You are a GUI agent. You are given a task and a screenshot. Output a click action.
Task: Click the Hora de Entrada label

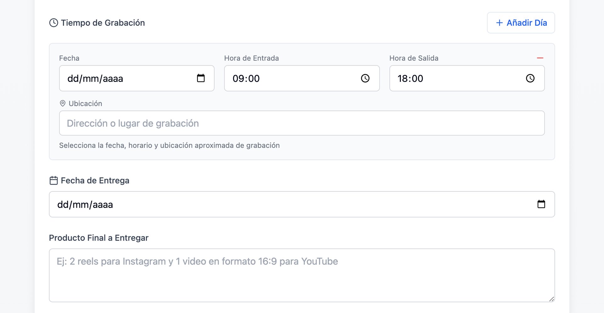tap(251, 58)
